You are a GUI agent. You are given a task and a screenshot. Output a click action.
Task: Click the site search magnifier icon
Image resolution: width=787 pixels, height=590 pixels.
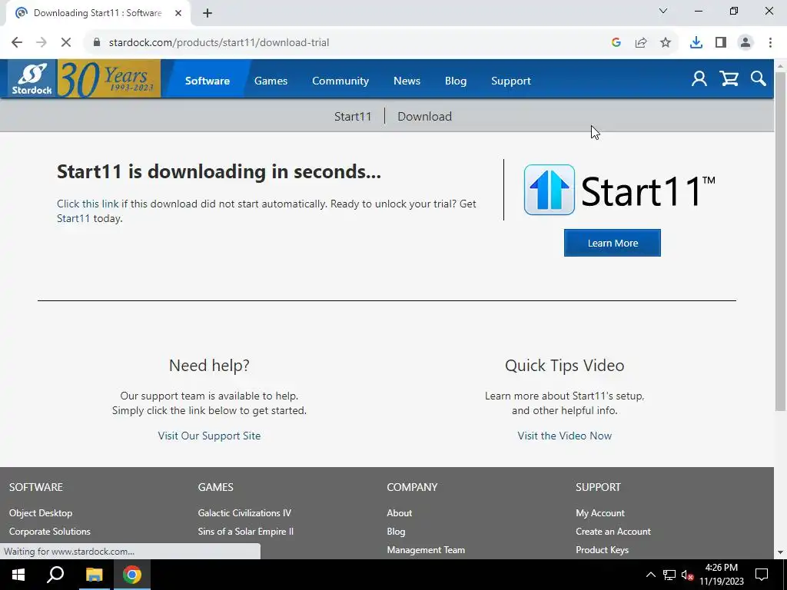click(759, 79)
